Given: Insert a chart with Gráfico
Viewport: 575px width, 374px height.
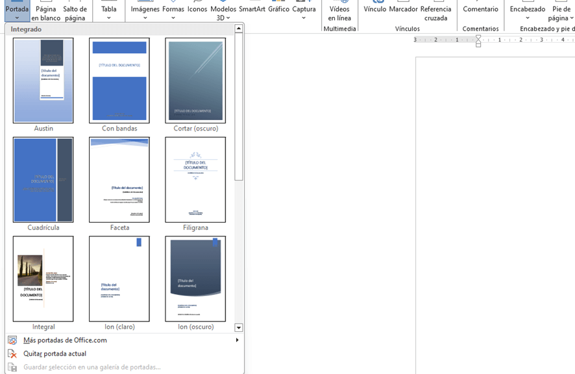Looking at the screenshot, I should (x=278, y=9).
